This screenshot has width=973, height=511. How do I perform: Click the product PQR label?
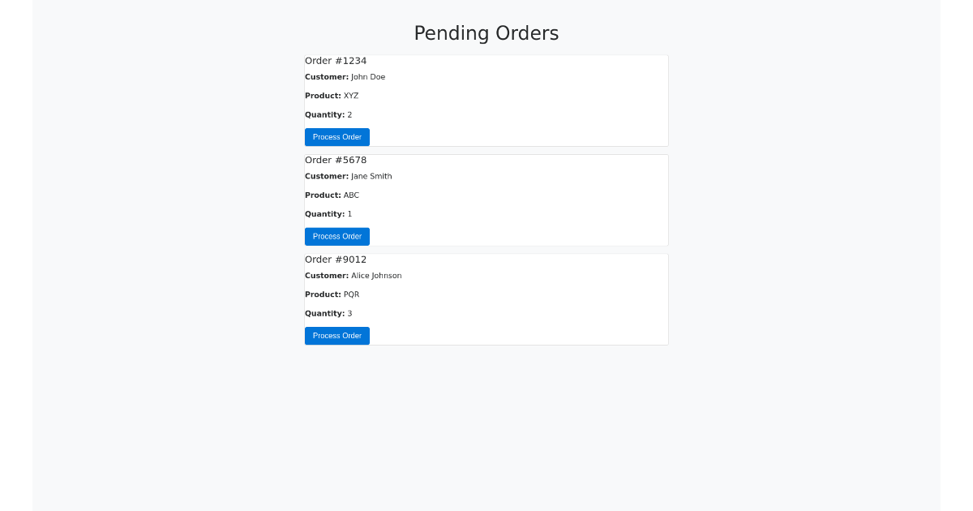[x=351, y=294]
